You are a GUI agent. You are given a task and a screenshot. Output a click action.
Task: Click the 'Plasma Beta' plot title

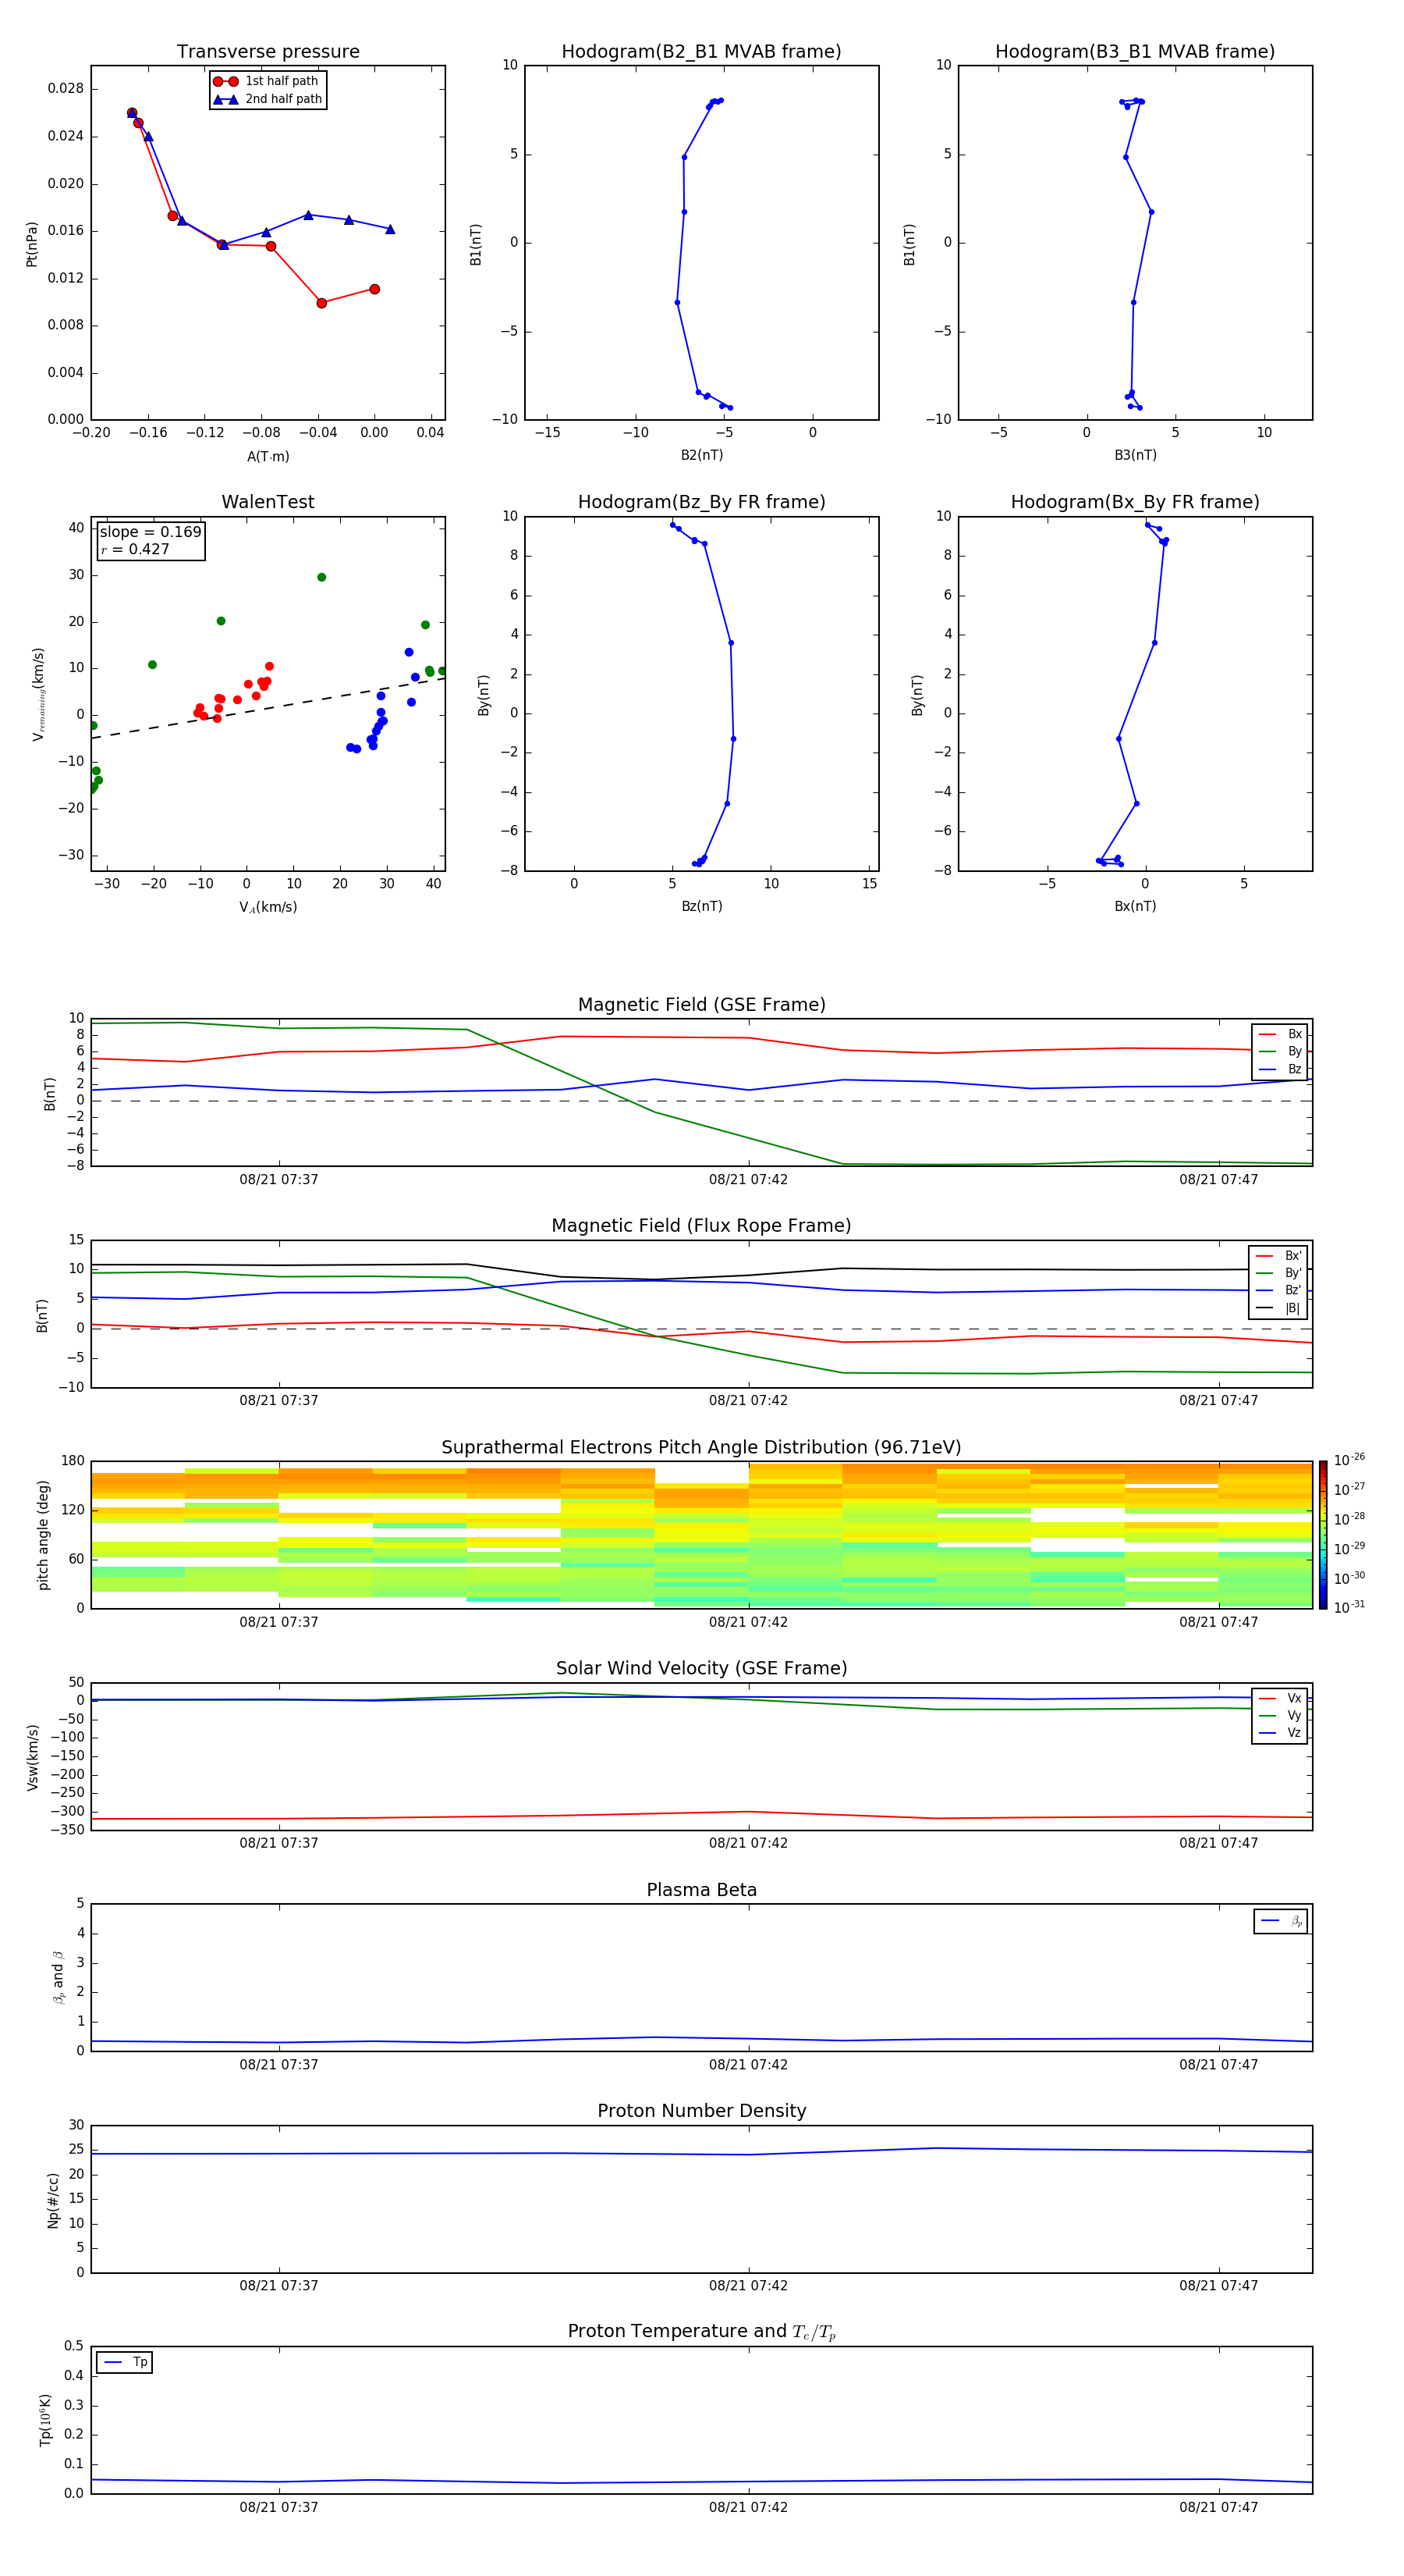[x=701, y=1891]
